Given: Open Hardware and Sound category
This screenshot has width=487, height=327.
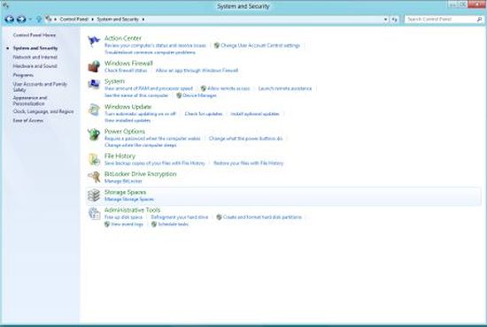Looking at the screenshot, I should click(x=35, y=66).
